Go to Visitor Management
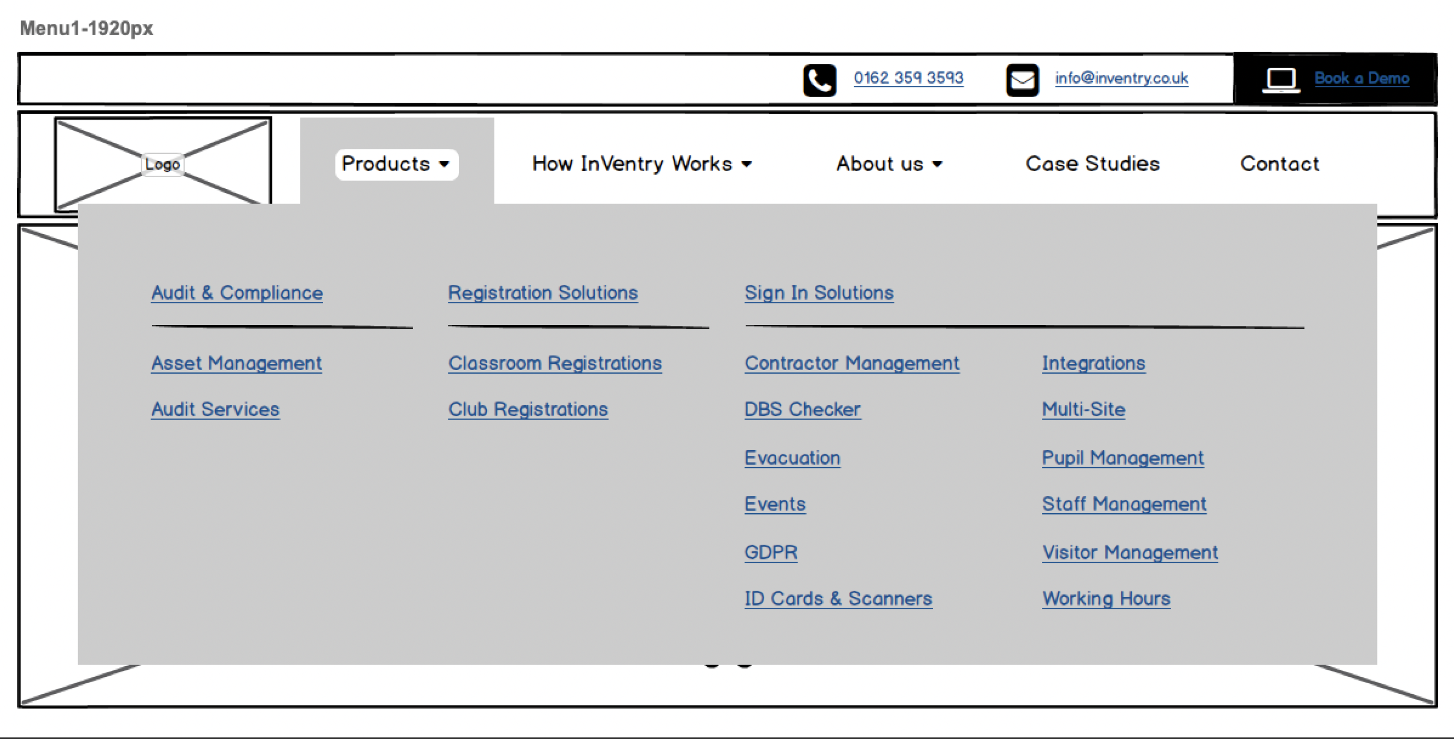The width and height of the screenshot is (1454, 739). 1130,553
